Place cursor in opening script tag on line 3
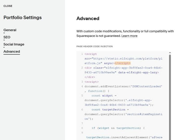This screenshot has height=140, width=182. [92, 82]
